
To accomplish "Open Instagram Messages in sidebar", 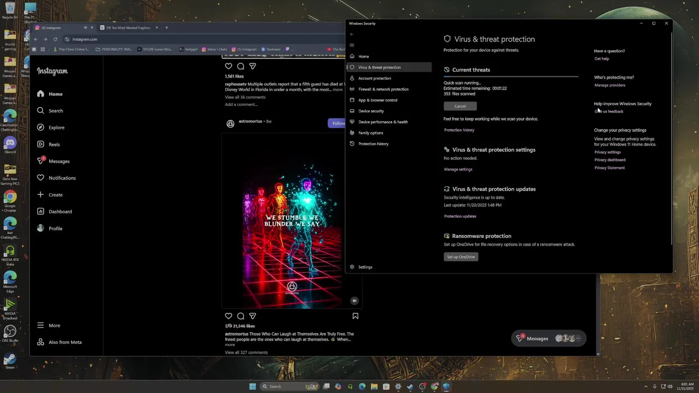I will (x=54, y=161).
